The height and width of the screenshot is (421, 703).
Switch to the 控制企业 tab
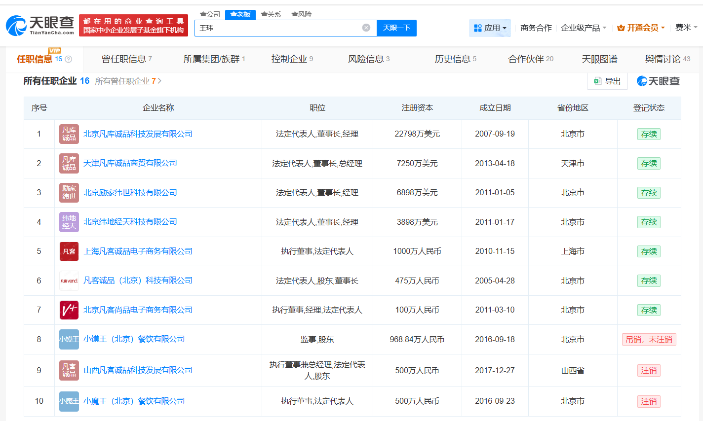pyautogui.click(x=292, y=59)
